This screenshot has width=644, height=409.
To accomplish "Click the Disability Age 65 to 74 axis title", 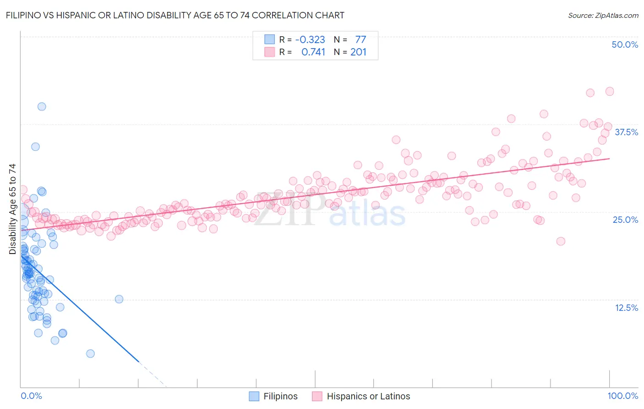I will pyautogui.click(x=12, y=209).
